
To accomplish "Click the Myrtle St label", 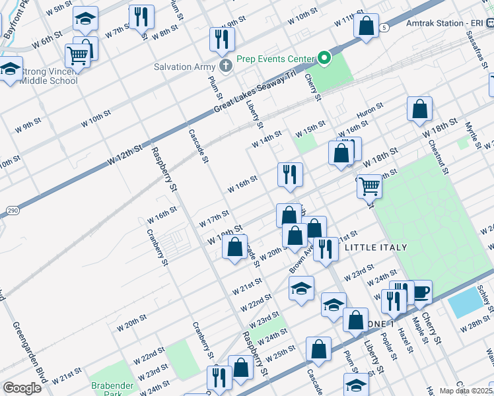I will coord(474,135).
